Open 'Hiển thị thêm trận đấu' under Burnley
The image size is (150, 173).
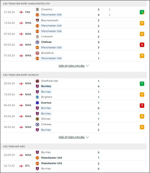[72, 137]
